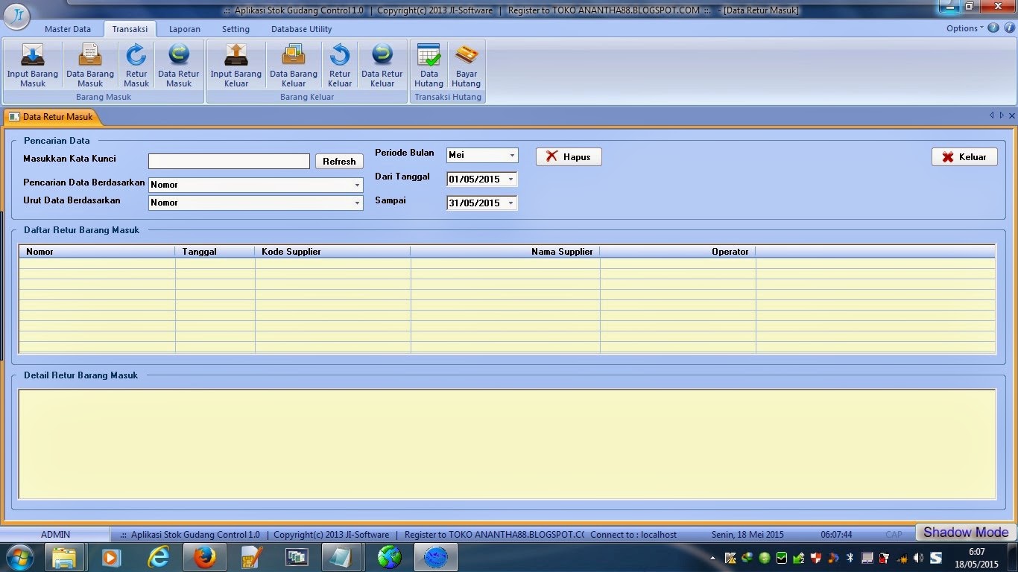Click ADMIN in the status bar

point(56,534)
